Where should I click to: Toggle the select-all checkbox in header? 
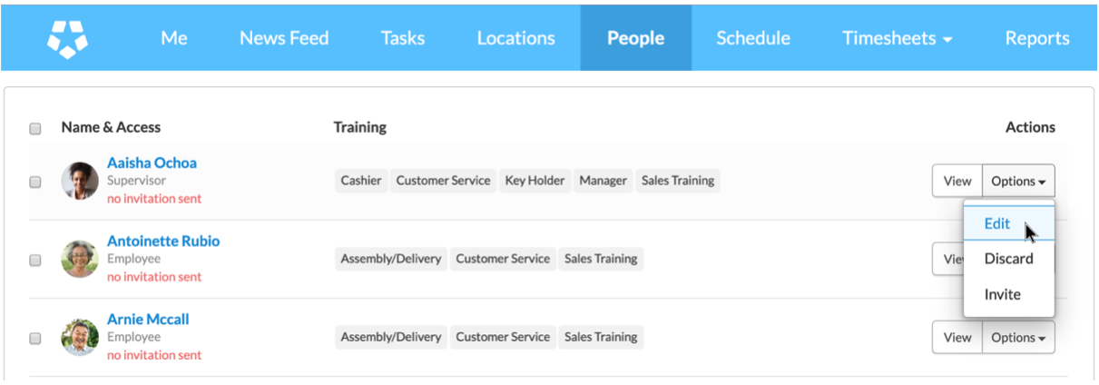click(x=35, y=128)
